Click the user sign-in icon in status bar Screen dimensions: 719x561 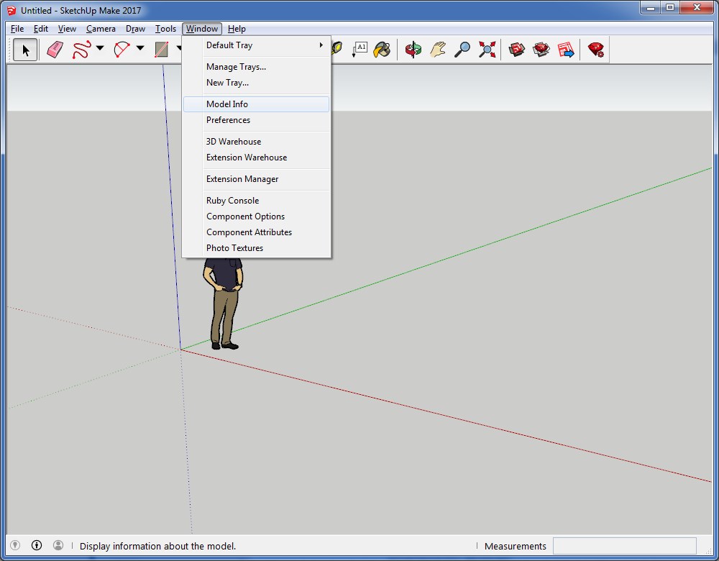58,546
